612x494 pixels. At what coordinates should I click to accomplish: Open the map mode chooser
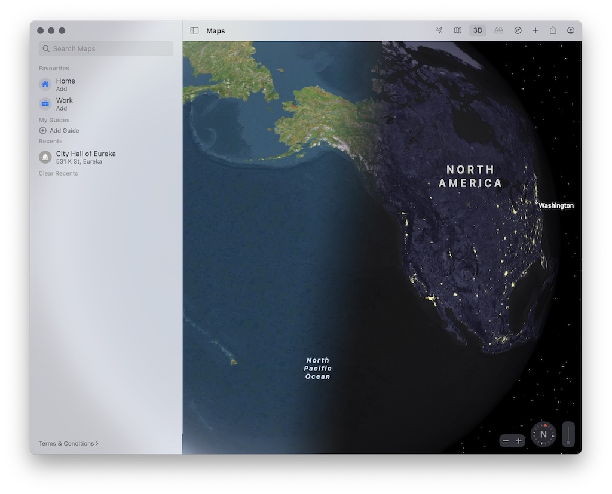[x=458, y=30]
